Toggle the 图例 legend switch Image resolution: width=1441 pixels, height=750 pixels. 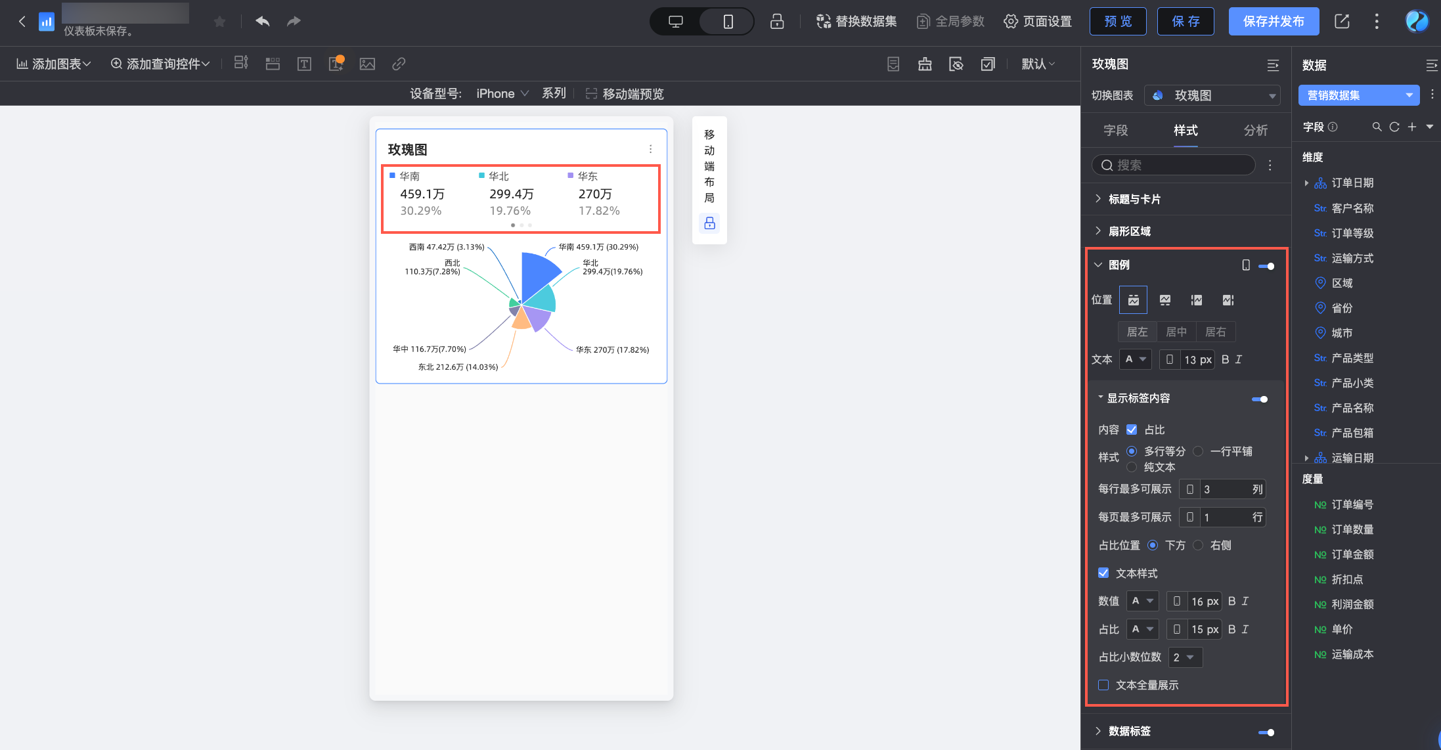click(1266, 266)
